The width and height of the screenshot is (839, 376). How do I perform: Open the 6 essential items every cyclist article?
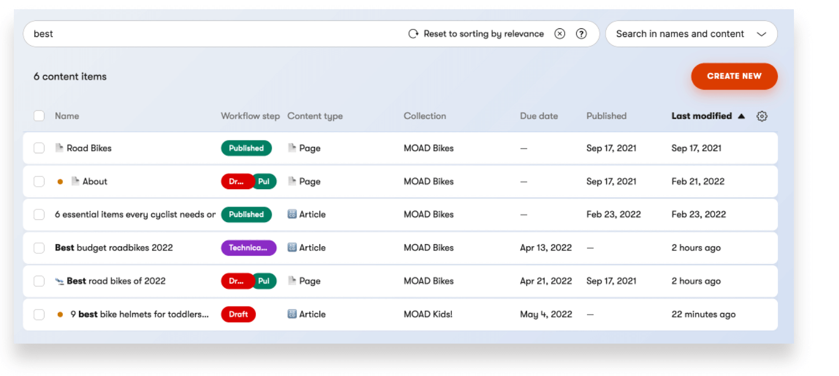coord(135,215)
